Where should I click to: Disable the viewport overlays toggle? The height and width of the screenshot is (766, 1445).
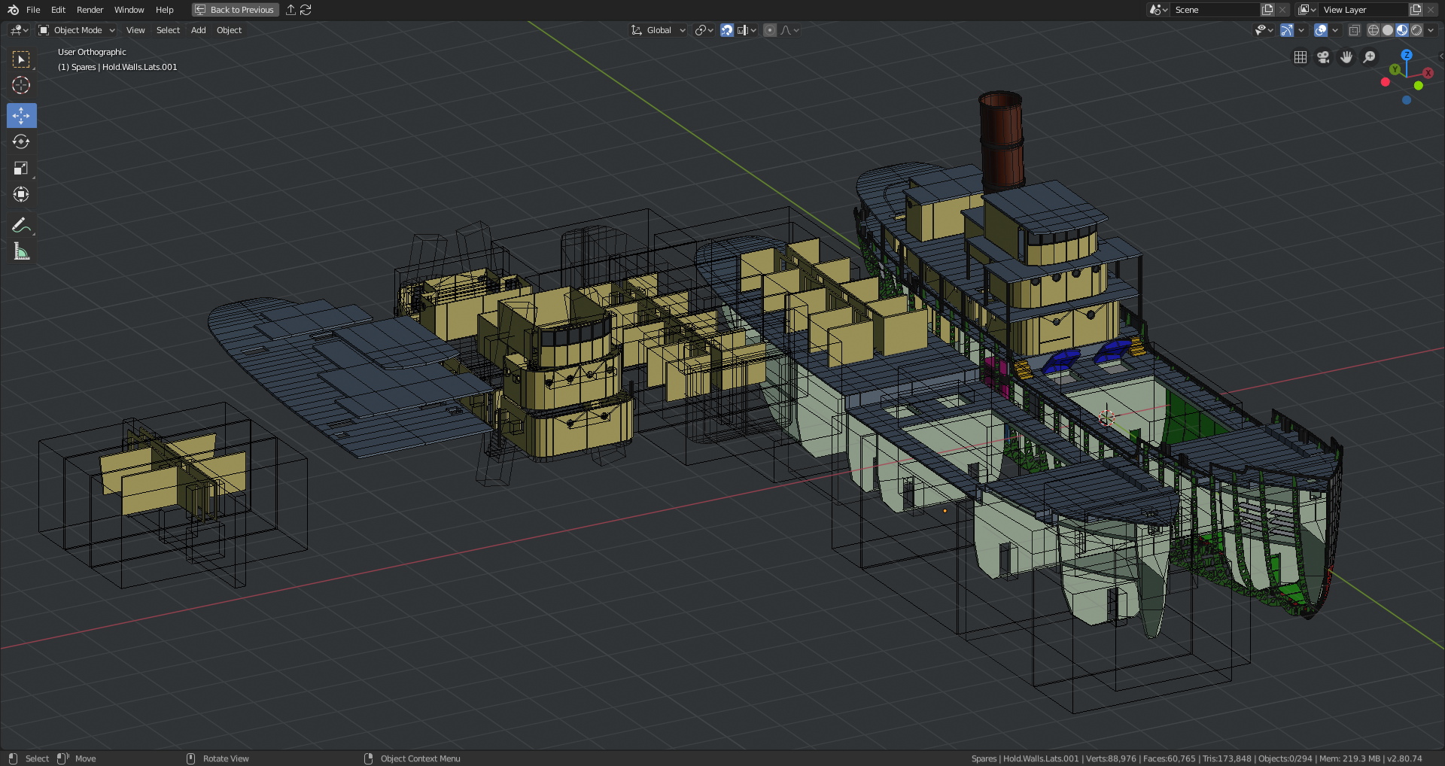click(1321, 30)
